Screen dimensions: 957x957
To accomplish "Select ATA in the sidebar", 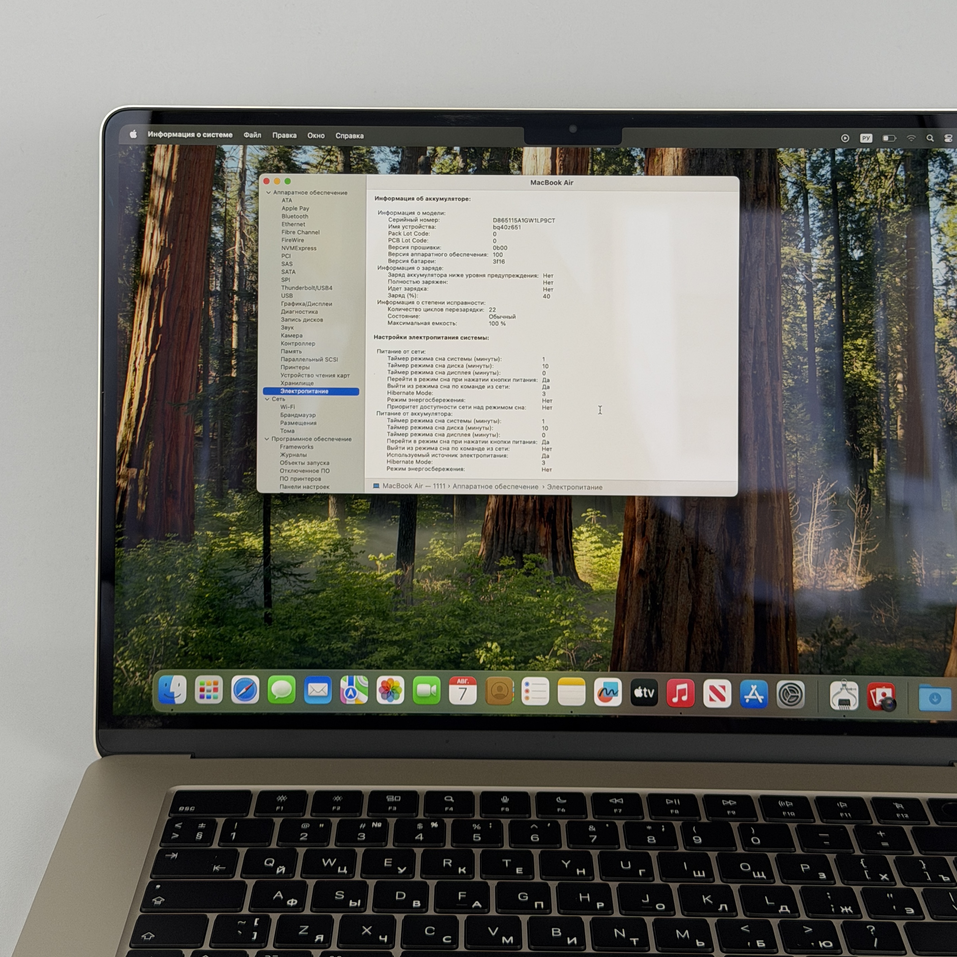I will (287, 201).
